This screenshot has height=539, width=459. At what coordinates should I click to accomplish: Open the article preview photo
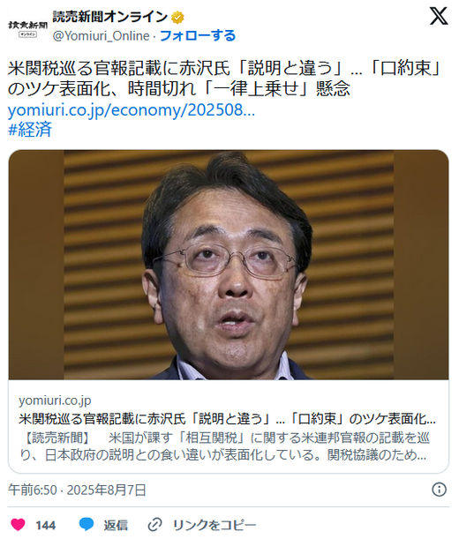click(229, 265)
